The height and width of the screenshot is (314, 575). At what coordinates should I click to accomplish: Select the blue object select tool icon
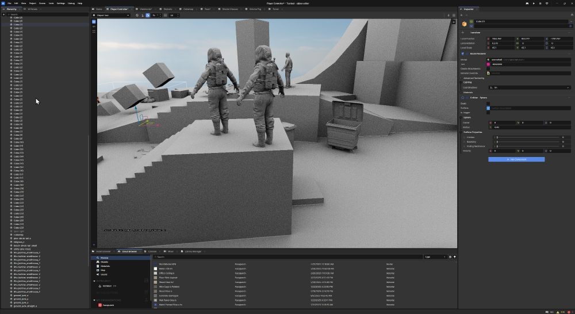[94, 22]
